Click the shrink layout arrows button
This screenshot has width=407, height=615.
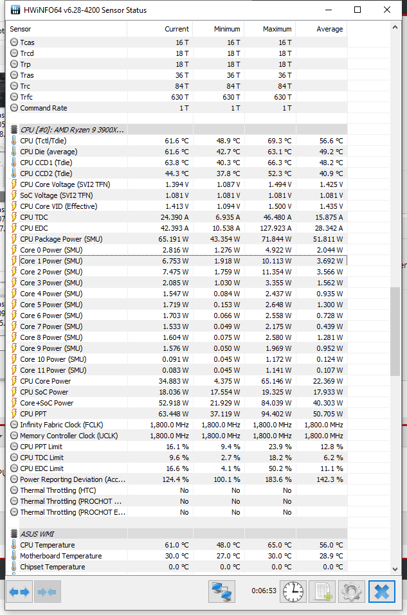coord(47,591)
